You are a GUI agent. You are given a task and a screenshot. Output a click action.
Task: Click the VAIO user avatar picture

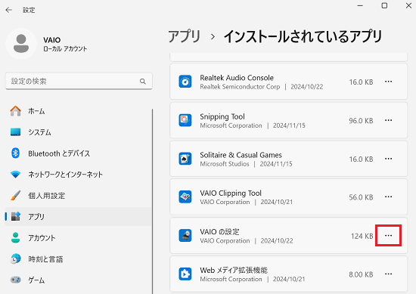(x=21, y=44)
